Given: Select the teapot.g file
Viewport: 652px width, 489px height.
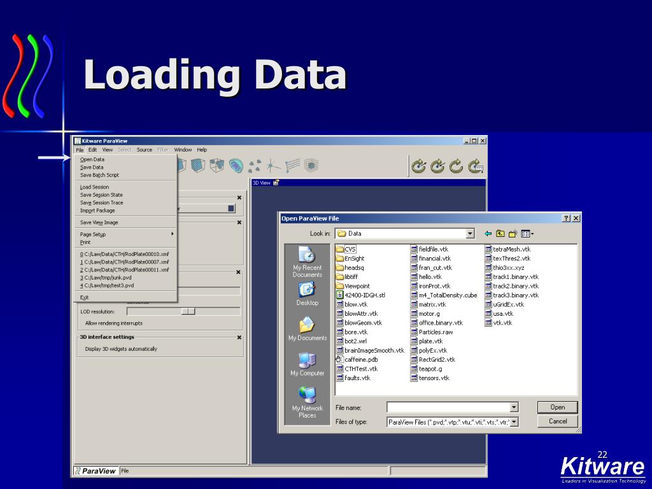Looking at the screenshot, I should [426, 369].
